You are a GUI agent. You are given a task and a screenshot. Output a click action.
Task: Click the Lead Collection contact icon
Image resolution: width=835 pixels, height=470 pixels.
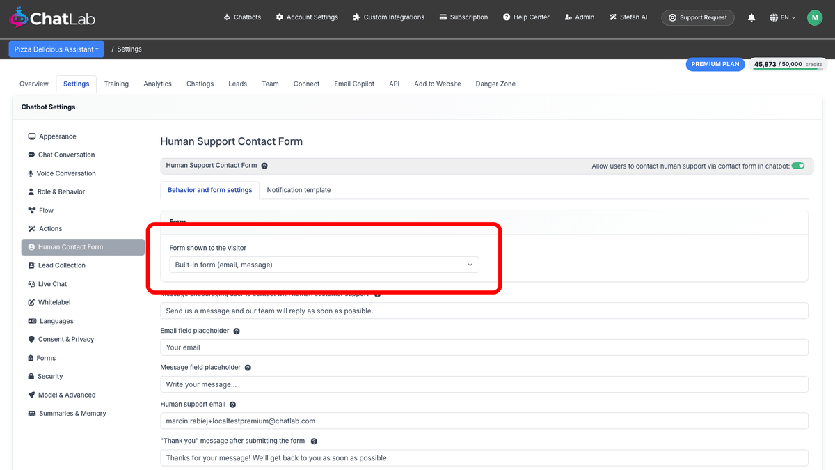31,265
